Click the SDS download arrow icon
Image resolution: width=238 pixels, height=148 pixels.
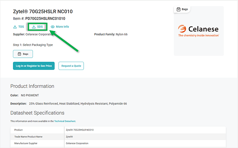click(x=34, y=27)
